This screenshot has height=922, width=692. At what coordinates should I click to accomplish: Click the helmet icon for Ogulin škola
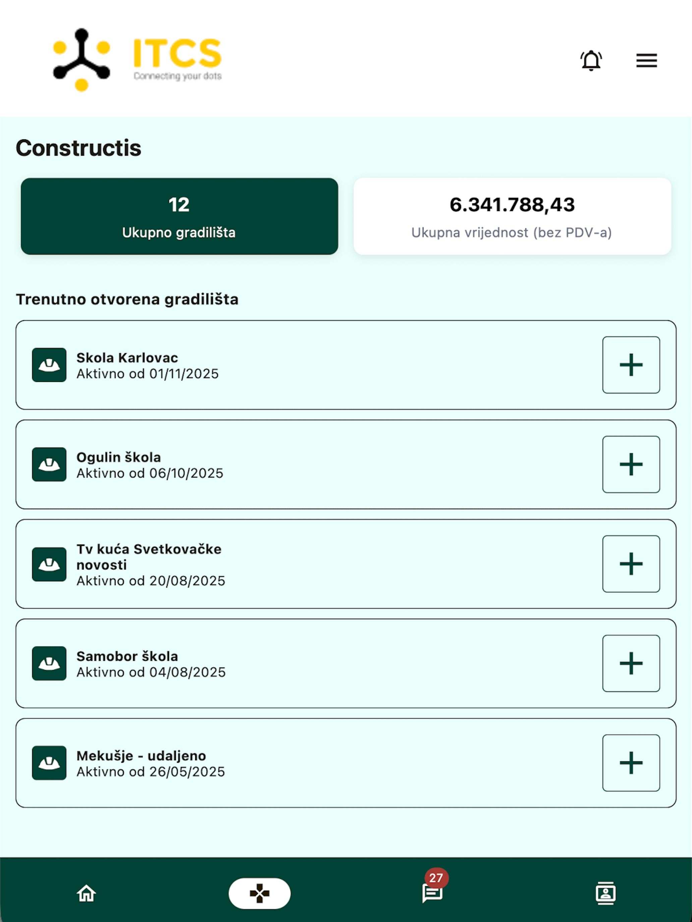pyautogui.click(x=49, y=464)
